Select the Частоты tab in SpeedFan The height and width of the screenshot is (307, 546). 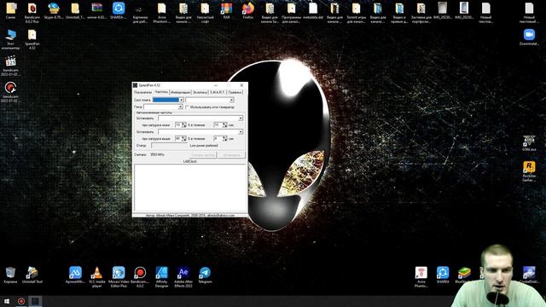tap(161, 92)
